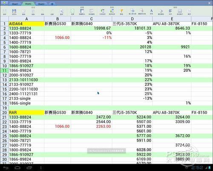Open the app menu logo button

pyautogui.click(x=5, y=3)
